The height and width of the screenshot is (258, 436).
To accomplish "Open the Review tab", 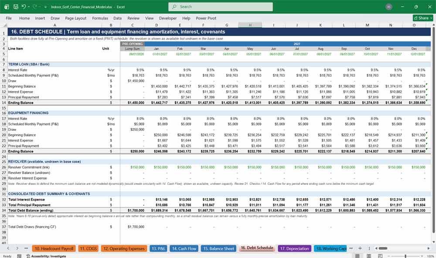I will (x=133, y=18).
